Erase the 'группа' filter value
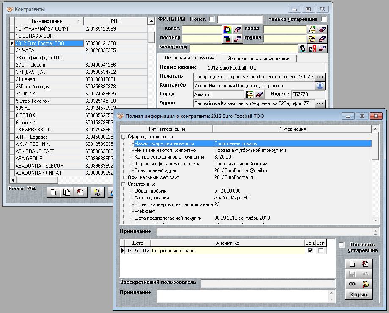 pyautogui.click(x=322, y=39)
